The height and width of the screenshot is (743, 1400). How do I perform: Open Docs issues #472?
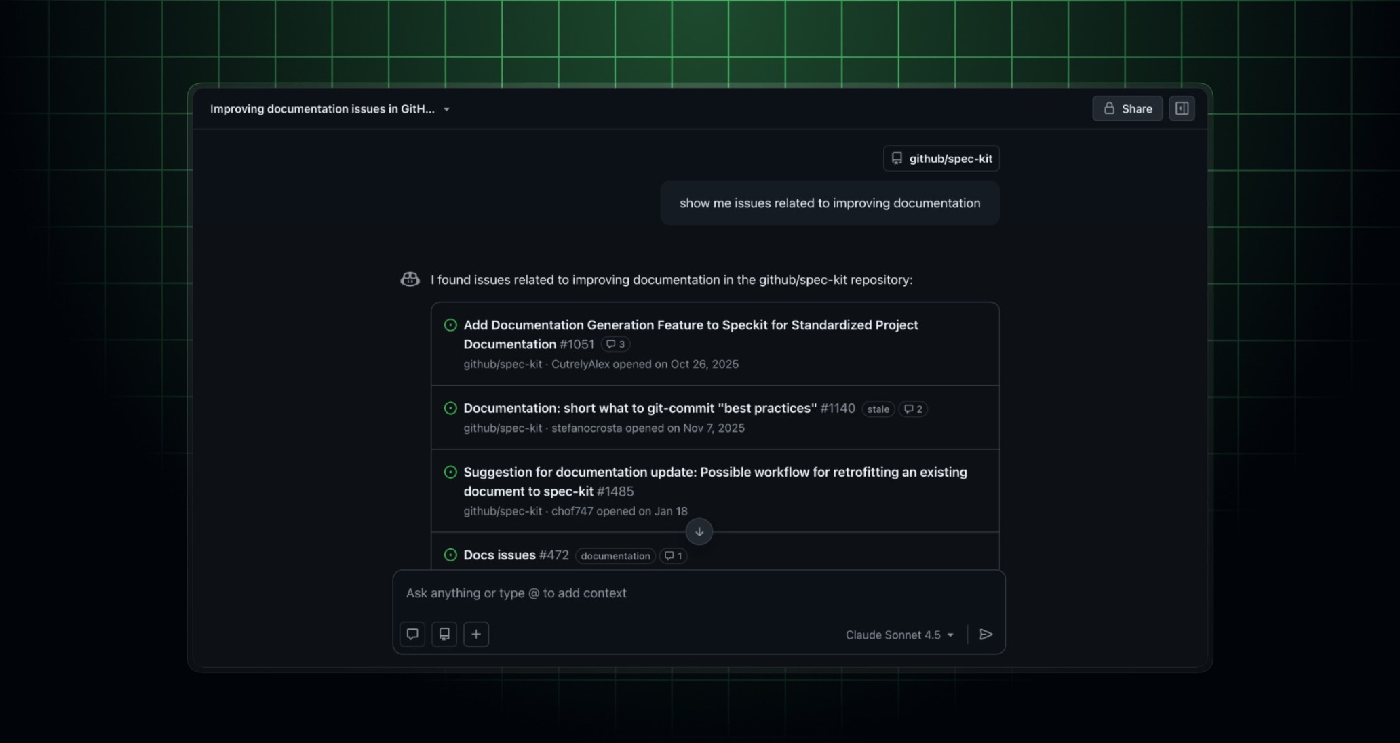point(499,555)
